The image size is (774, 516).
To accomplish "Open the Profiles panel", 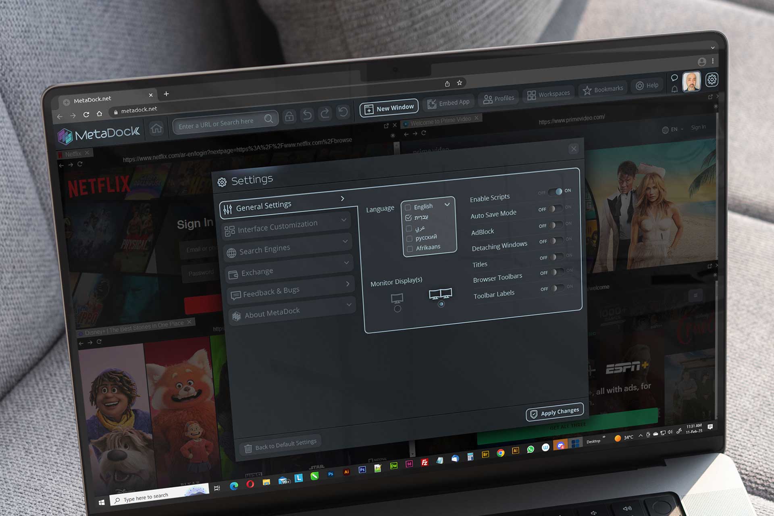I will [x=498, y=98].
